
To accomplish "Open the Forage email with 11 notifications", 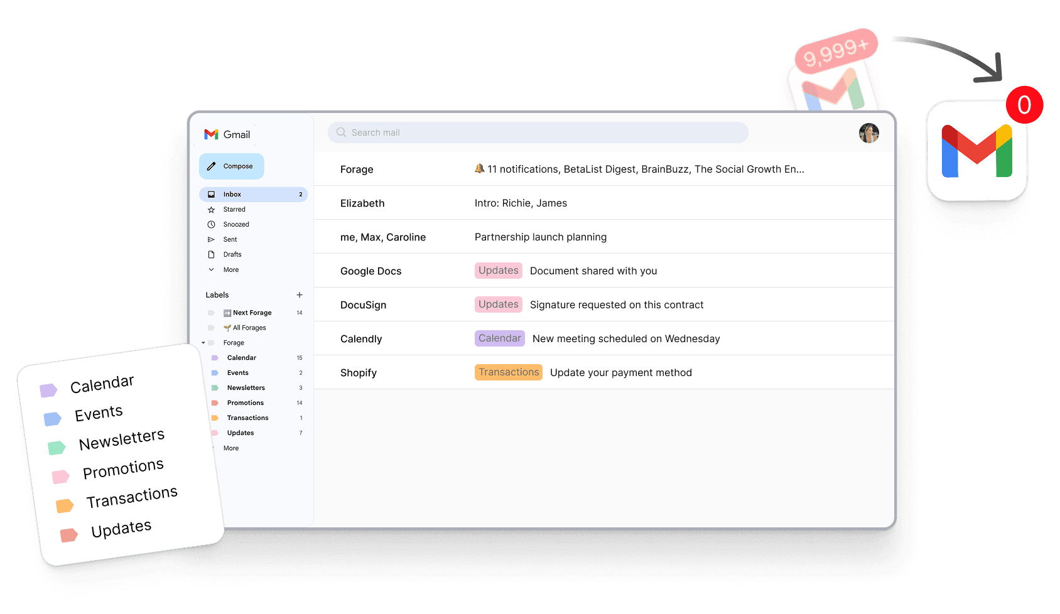I will pos(604,169).
